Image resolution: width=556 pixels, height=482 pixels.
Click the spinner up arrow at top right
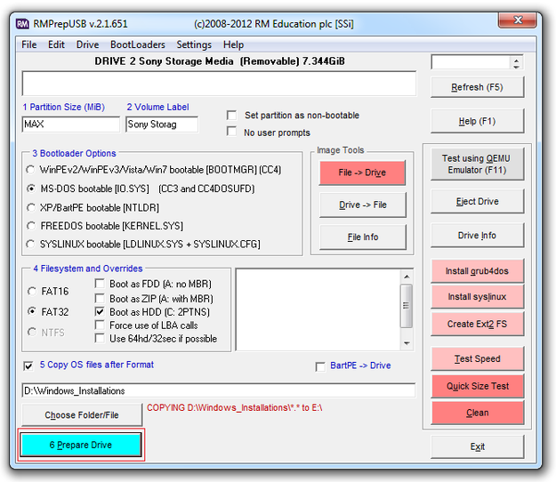pyautogui.click(x=516, y=60)
